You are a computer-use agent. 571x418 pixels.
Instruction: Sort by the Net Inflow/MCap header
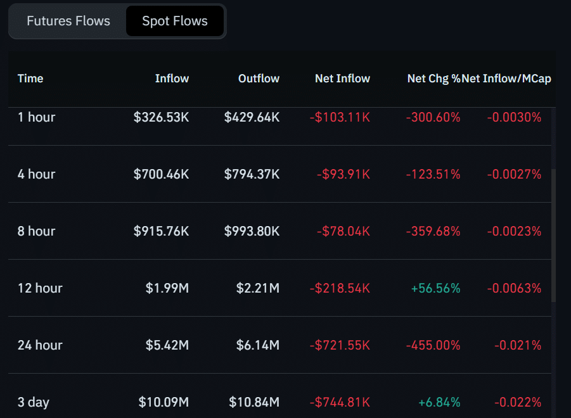pos(507,79)
